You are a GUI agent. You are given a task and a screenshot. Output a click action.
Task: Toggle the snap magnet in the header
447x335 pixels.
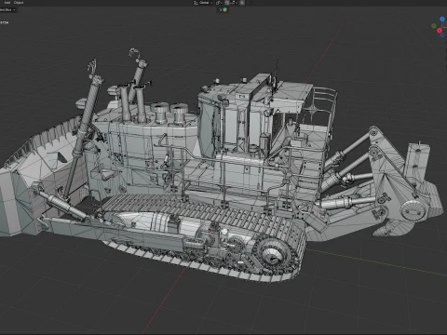coord(226,3)
